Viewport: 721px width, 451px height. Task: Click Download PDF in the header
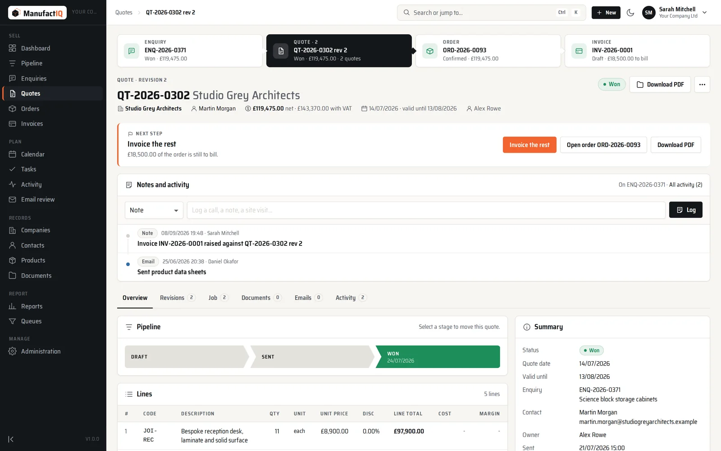pos(660,84)
